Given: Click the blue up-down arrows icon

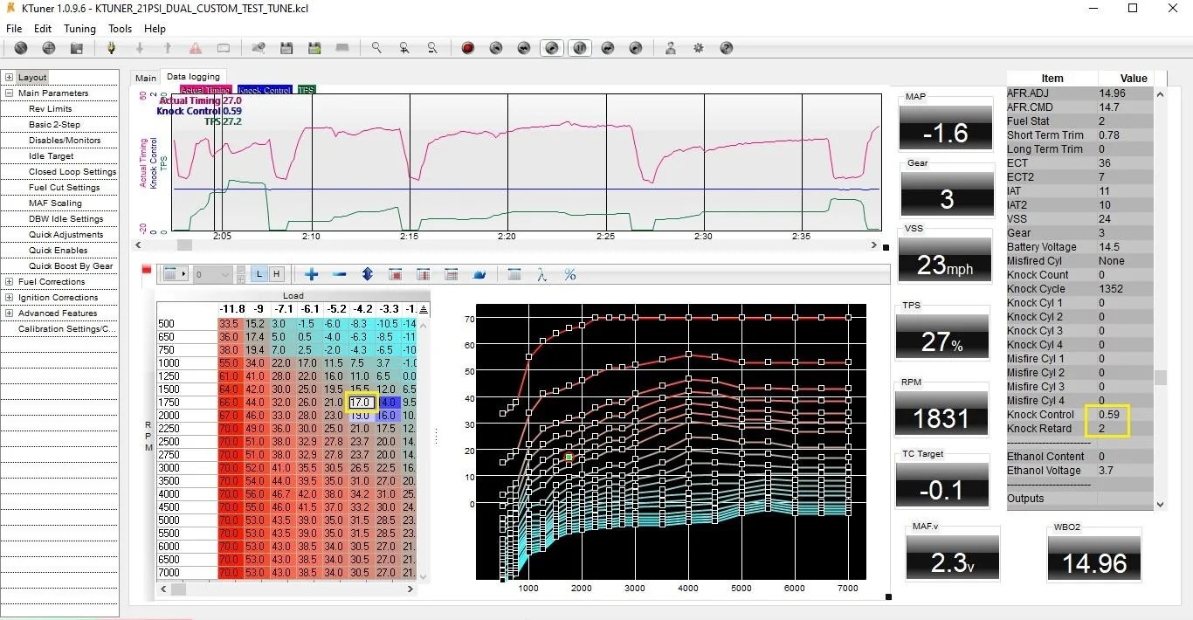Looking at the screenshot, I should 368,274.
